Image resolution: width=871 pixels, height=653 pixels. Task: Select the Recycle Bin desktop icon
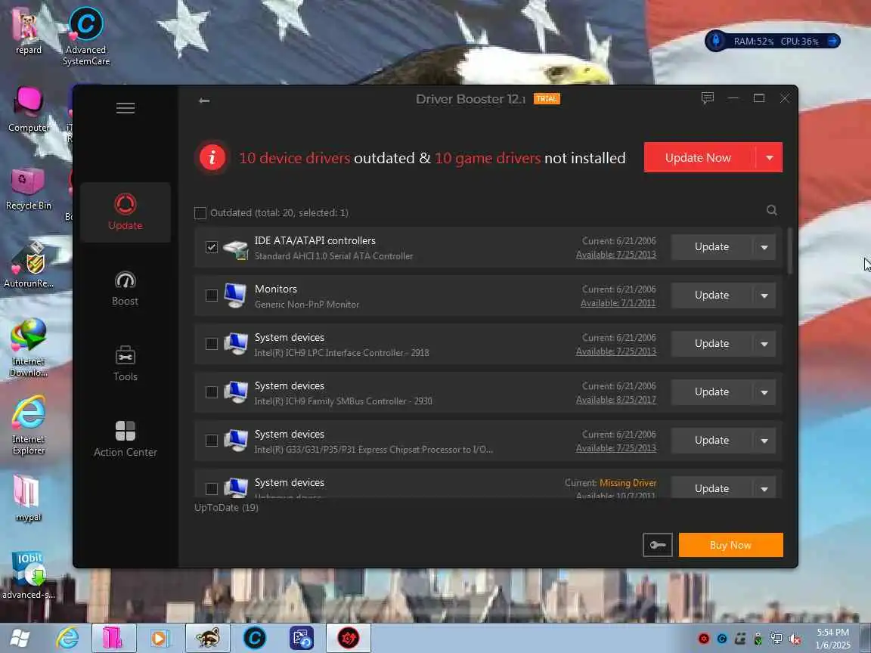28,188
